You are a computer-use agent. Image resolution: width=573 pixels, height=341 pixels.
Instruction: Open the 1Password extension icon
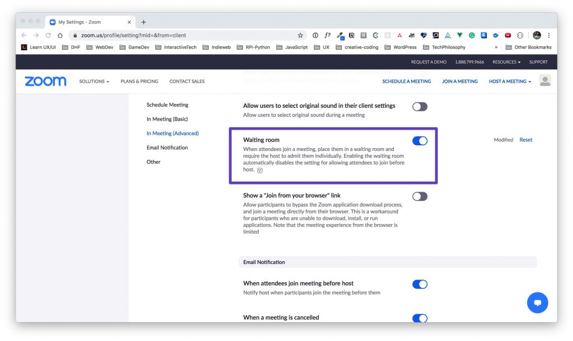[316, 35]
